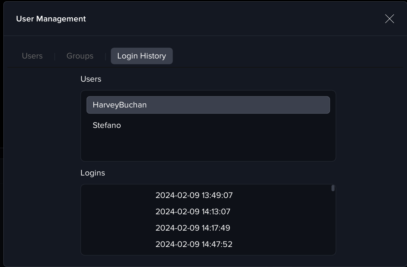The image size is (407, 267).
Task: Click the Logins list scrollbar thumb
Action: [x=333, y=188]
